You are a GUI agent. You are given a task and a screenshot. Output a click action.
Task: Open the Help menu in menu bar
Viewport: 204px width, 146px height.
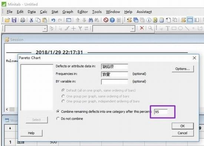128,12
